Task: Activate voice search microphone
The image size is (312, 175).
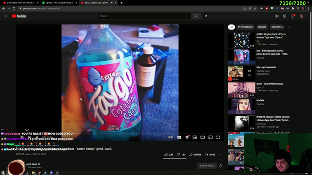Action: click(x=206, y=16)
